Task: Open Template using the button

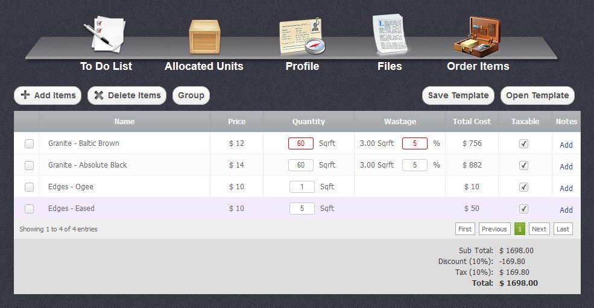Action: (537, 95)
